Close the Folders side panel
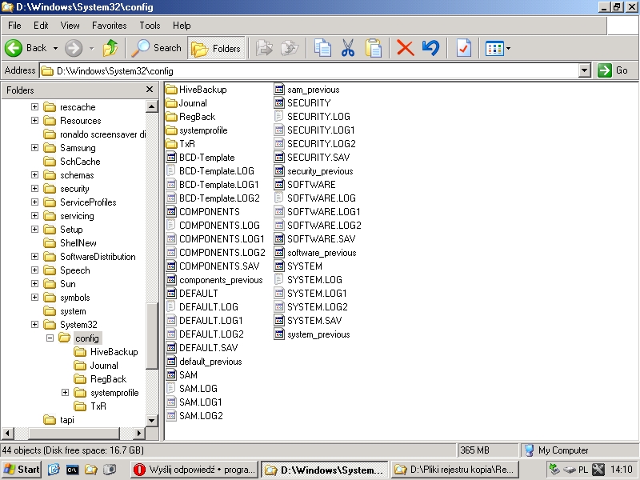The height and width of the screenshot is (480, 640). click(149, 90)
